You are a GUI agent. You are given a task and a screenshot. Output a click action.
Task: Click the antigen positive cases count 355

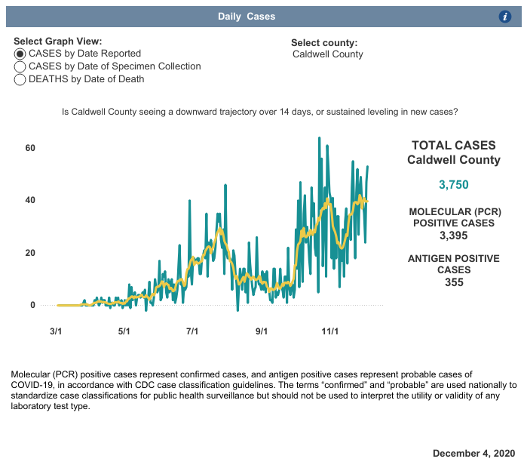[x=453, y=282]
